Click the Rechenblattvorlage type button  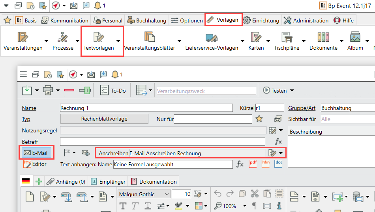104,119
